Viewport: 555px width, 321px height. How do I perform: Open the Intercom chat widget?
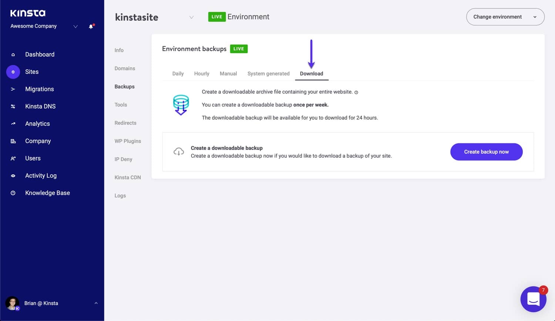coord(533,299)
